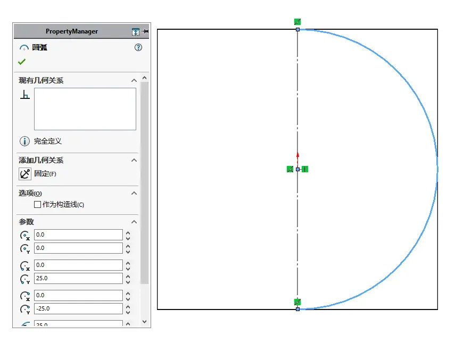Increase start Y 25.0 with up arrow
455x343 pixels.
click(128, 276)
